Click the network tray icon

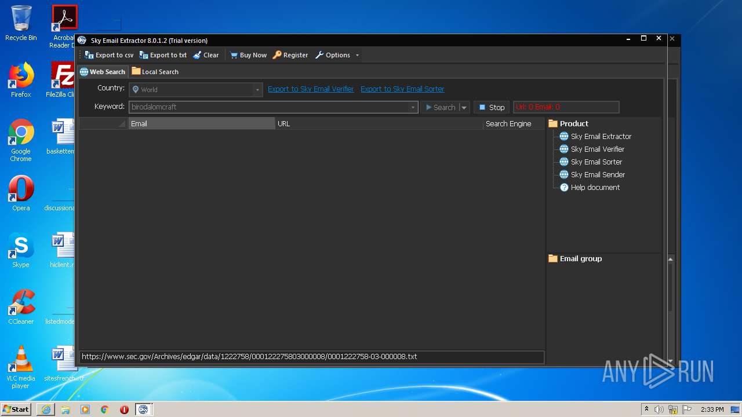(673, 409)
